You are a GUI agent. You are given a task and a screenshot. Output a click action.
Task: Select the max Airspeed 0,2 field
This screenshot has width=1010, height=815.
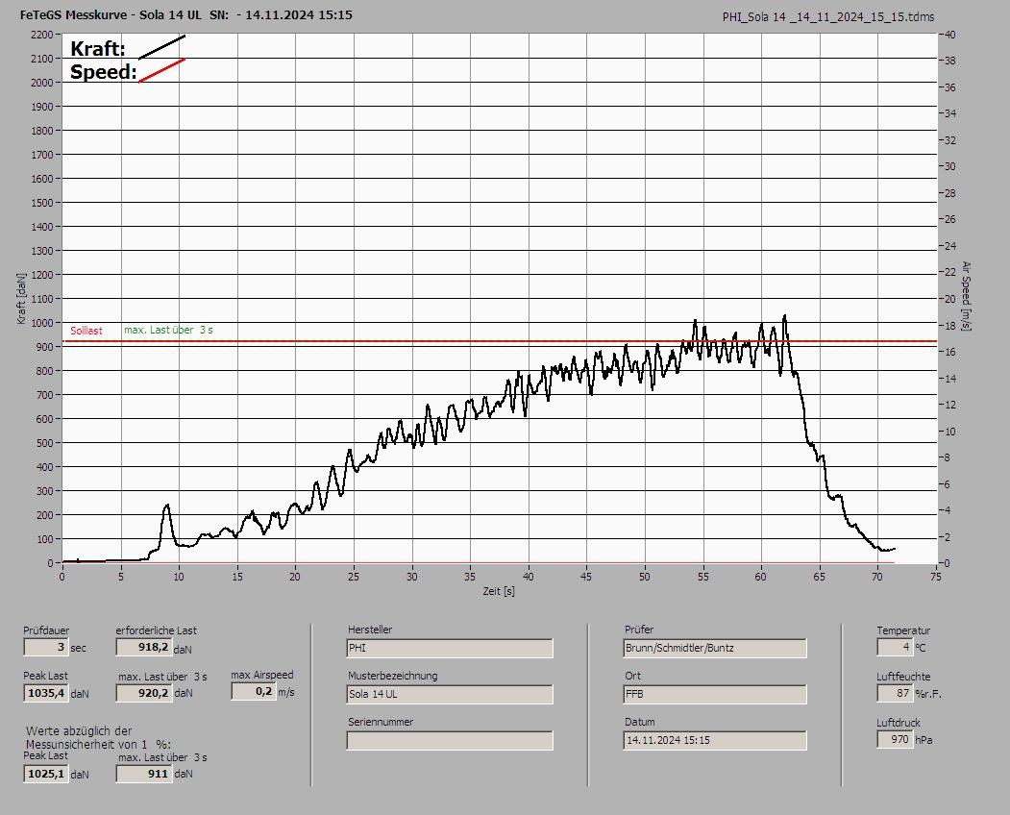click(253, 691)
